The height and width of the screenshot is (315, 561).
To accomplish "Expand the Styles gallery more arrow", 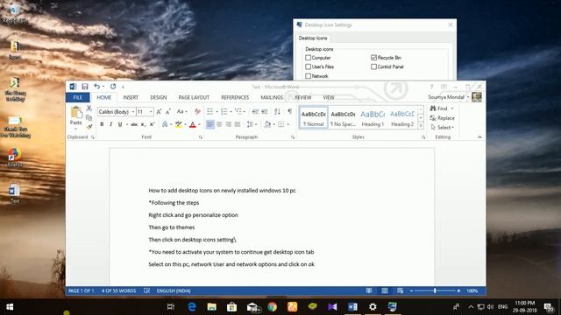I will (x=421, y=126).
